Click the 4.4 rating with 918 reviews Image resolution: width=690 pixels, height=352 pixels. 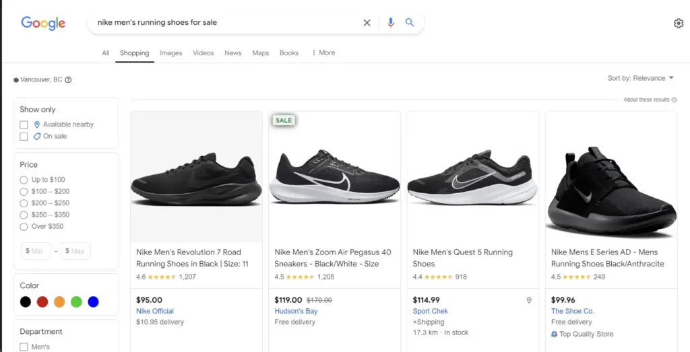point(439,277)
